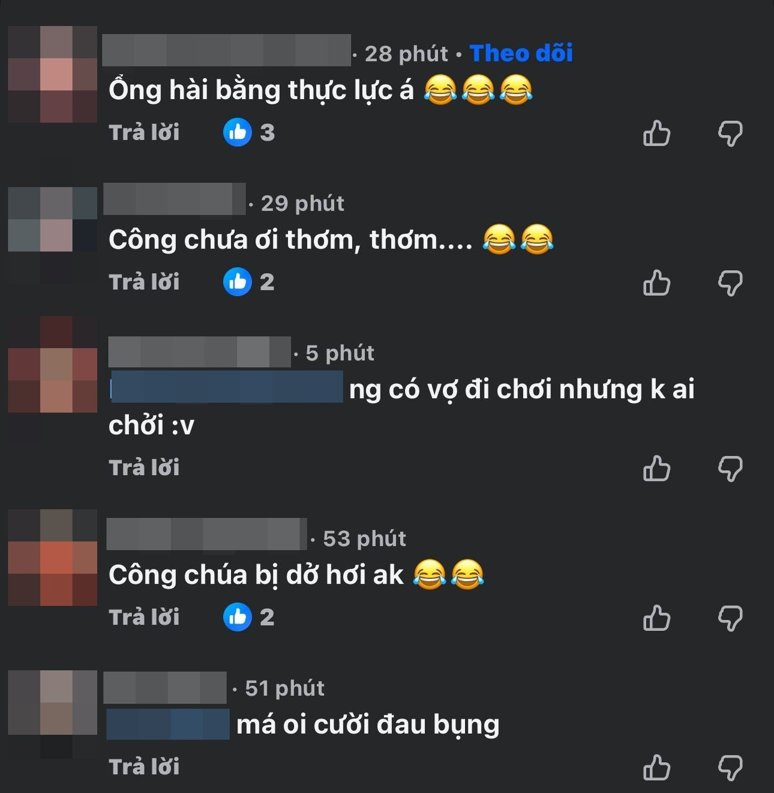Open tagged name in "má oi cười đau bụng" comment
The image size is (774, 793).
(x=168, y=724)
